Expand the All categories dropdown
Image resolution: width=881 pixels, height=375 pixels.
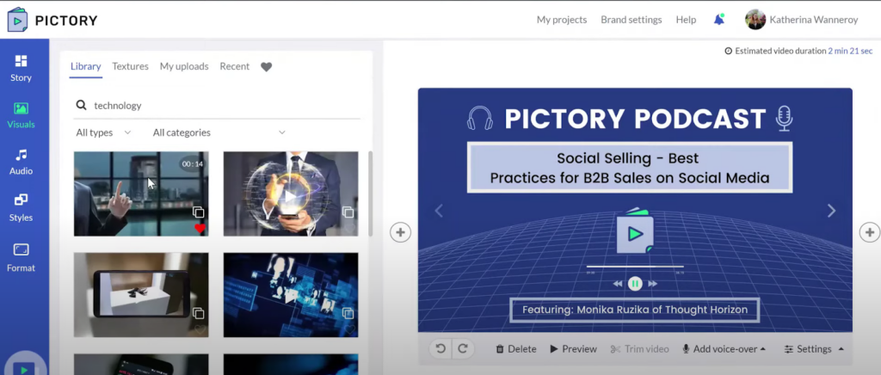pyautogui.click(x=219, y=132)
